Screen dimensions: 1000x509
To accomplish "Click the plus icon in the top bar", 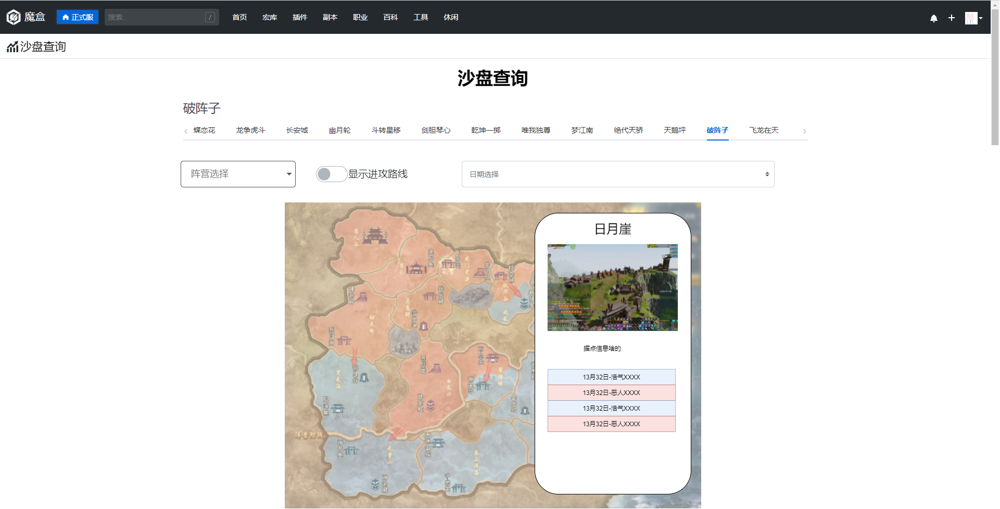I will tap(952, 17).
